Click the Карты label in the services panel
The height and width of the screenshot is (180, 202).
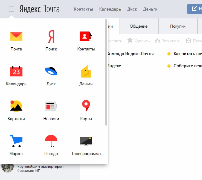[x=86, y=119]
